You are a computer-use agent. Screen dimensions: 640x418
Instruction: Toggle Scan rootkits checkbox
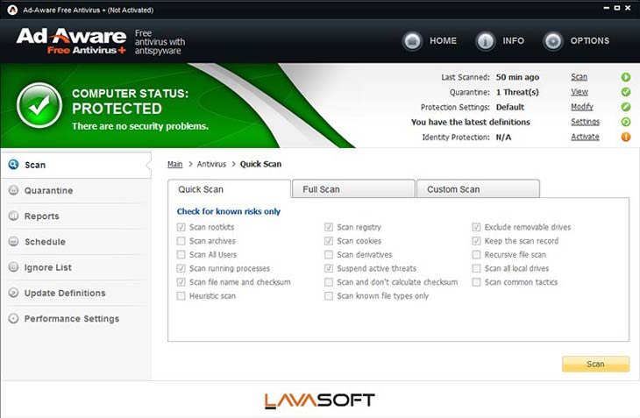coord(181,227)
